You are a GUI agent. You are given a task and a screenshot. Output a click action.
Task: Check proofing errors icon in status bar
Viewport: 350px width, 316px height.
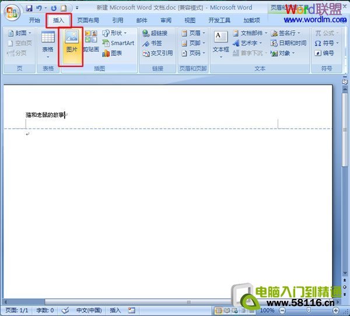point(65,310)
